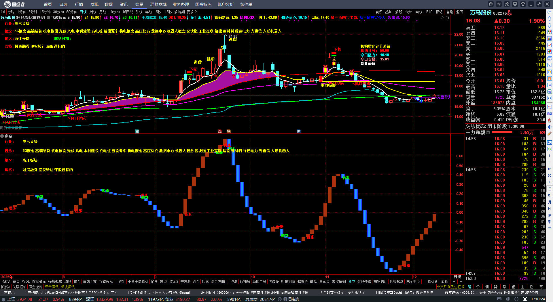Click the keyboard icon in status bar
The width and height of the screenshot is (553, 302).
coord(499,299)
